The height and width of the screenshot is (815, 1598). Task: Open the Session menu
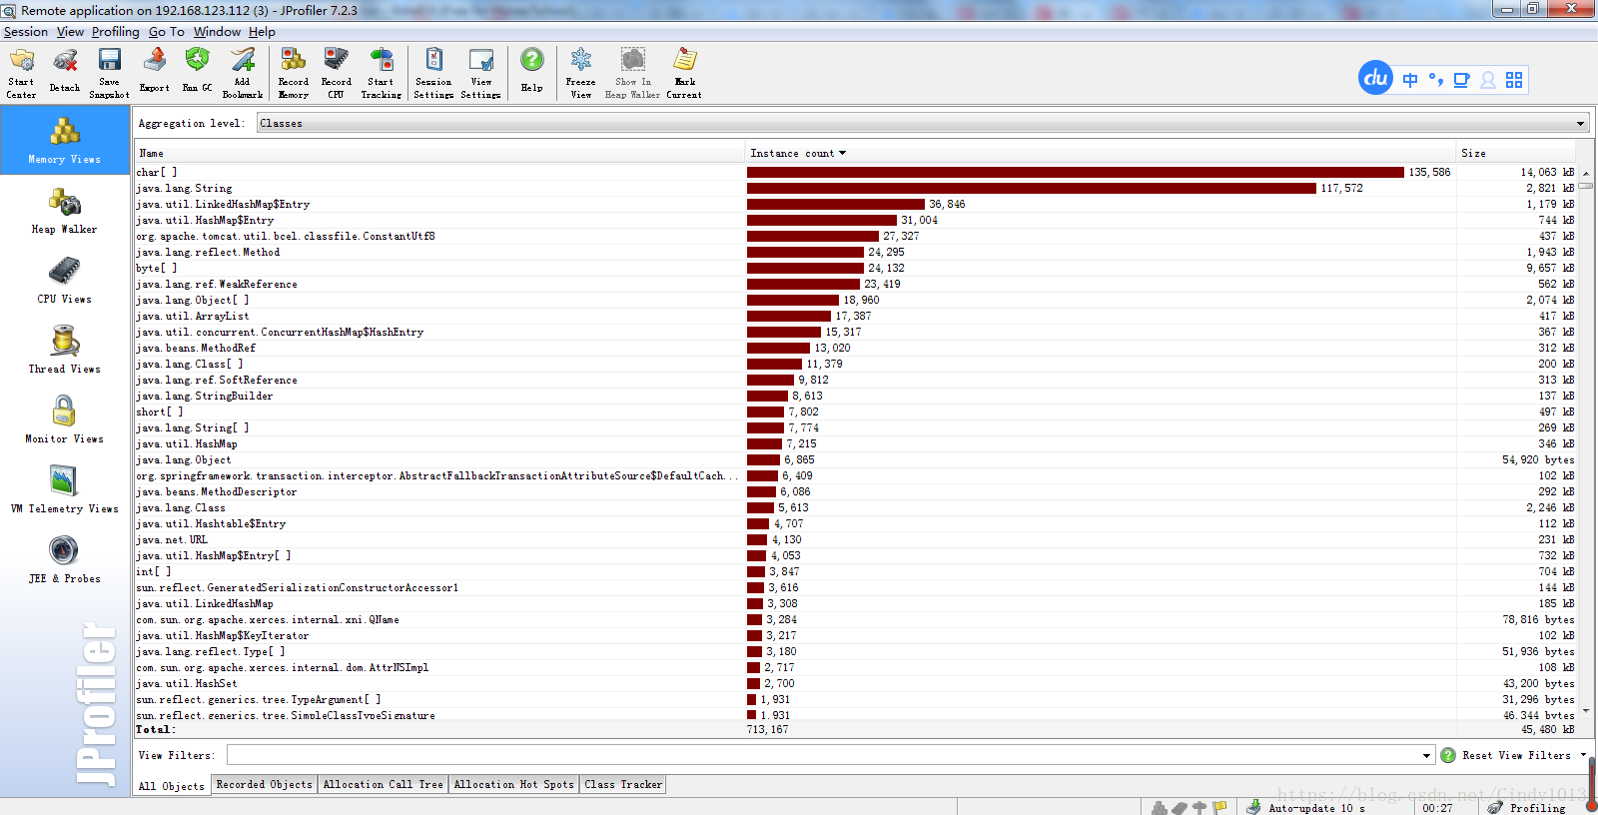(26, 32)
